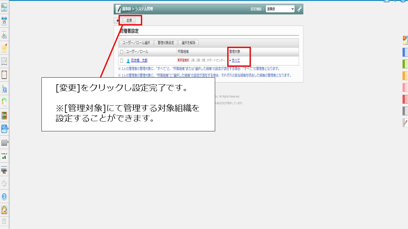408x229 pixels.
Task: Click the 選択を解除 button
Action: pos(188,43)
